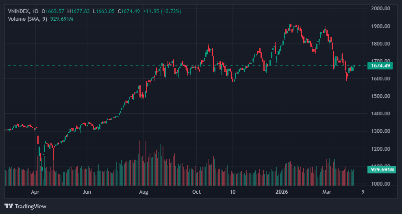Click the 2000.00 price scale label

click(x=380, y=8)
